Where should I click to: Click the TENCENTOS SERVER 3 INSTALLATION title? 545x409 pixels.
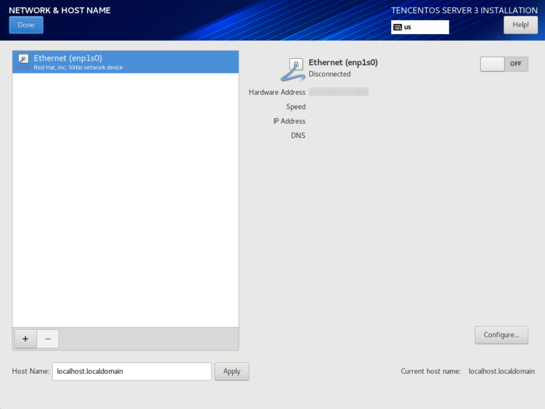[x=464, y=11]
